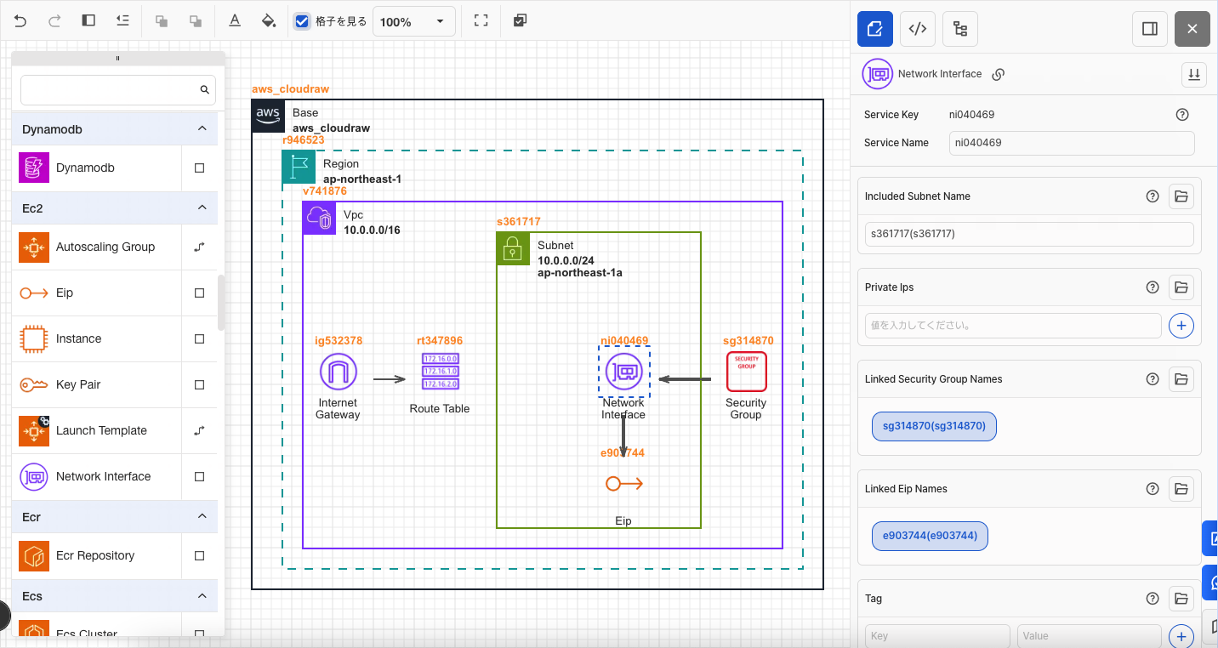Undo the last diagram change

(x=20, y=21)
